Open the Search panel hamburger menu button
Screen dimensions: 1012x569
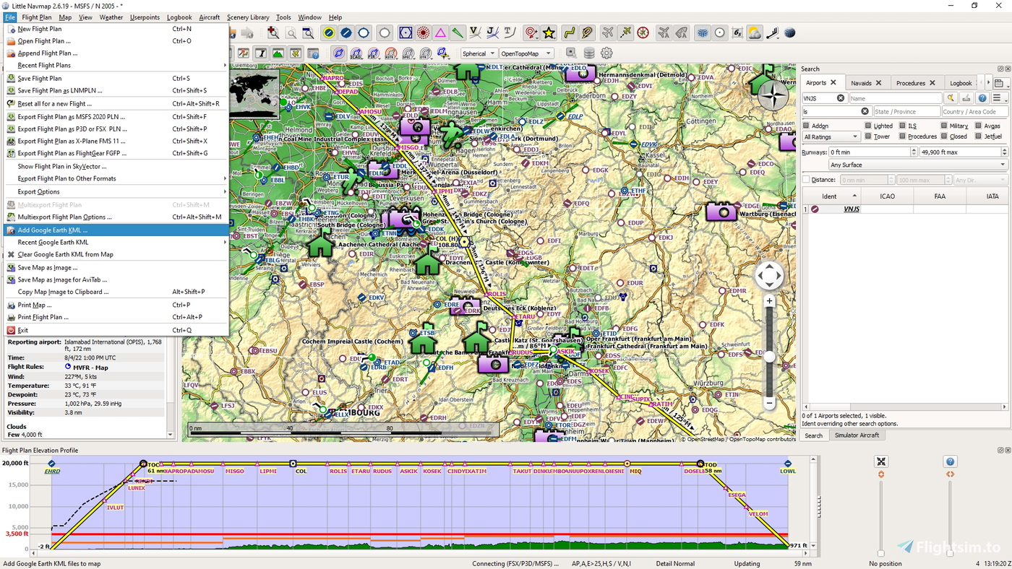(998, 98)
